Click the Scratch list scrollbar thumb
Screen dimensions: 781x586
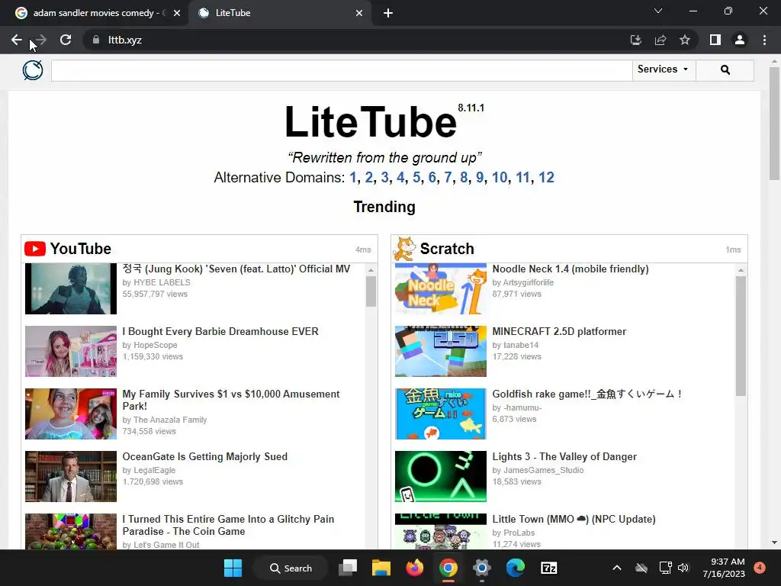[x=741, y=336]
